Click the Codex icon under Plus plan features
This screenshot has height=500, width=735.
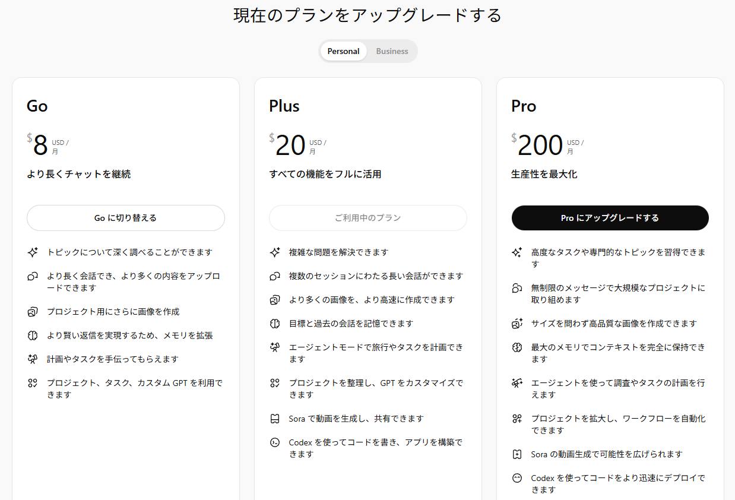point(275,442)
